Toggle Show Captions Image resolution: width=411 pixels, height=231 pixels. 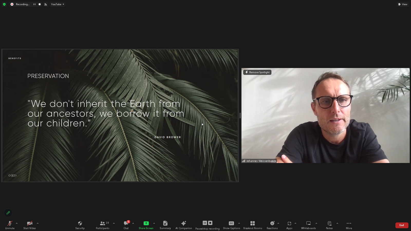(x=231, y=225)
